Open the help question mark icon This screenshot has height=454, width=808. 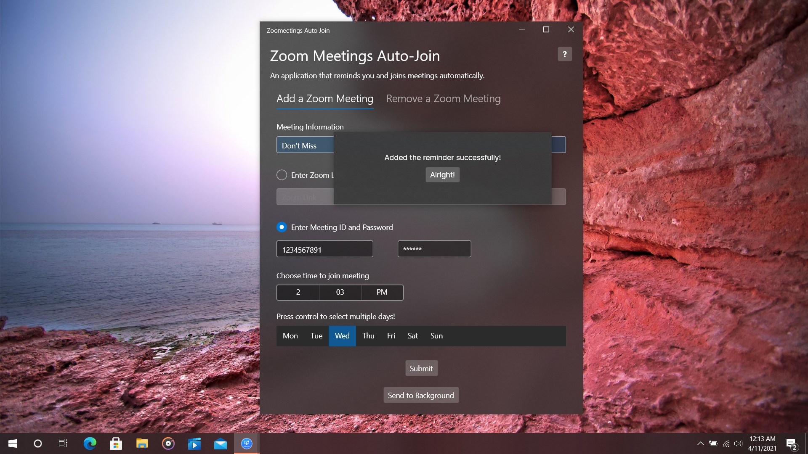coord(564,54)
